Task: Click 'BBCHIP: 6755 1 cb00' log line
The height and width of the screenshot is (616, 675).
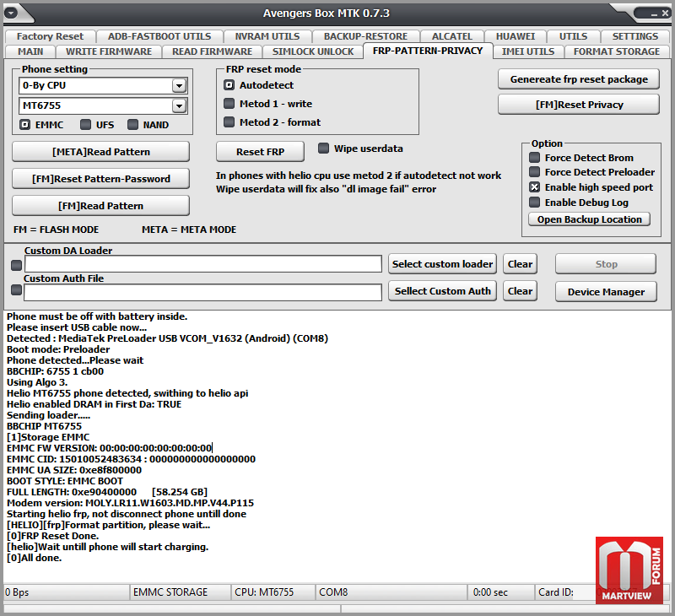Action: (x=55, y=371)
